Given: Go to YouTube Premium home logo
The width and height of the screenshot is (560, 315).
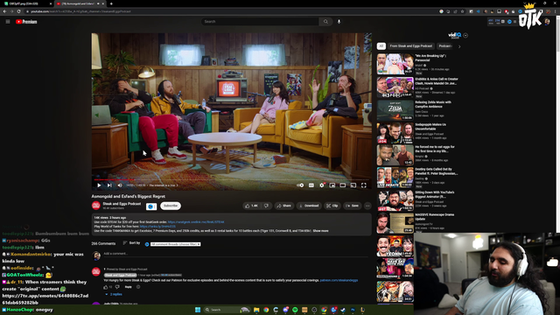Looking at the screenshot, I should [x=26, y=22].
